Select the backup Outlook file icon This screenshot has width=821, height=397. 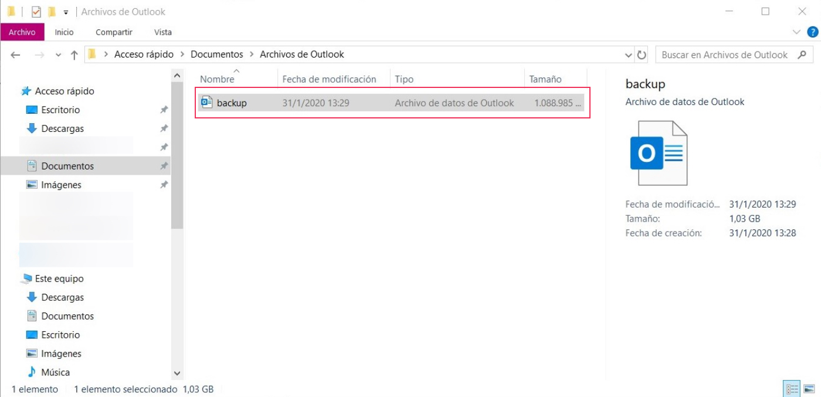pos(206,103)
